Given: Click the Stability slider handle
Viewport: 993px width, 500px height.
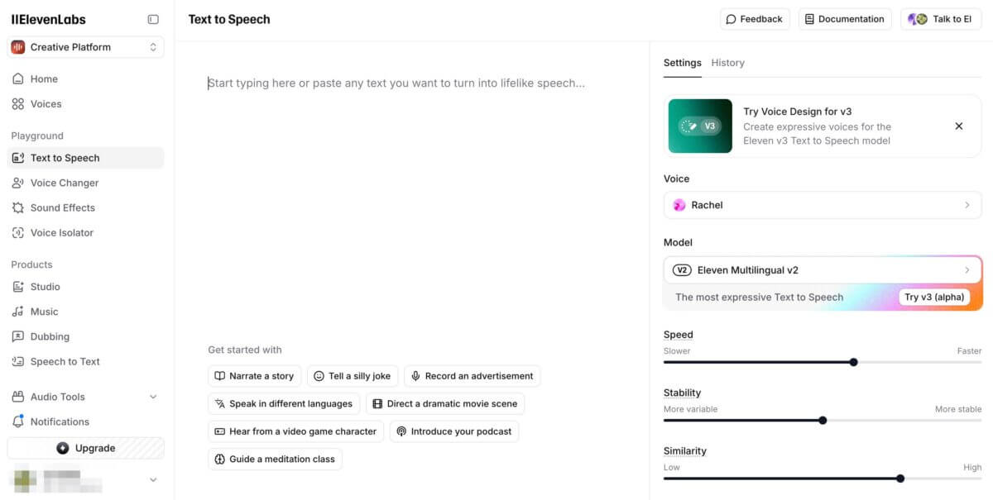Looking at the screenshot, I should (x=823, y=420).
